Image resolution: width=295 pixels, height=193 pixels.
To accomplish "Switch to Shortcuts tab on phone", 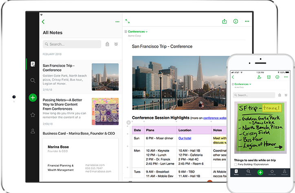I will point(272,172).
